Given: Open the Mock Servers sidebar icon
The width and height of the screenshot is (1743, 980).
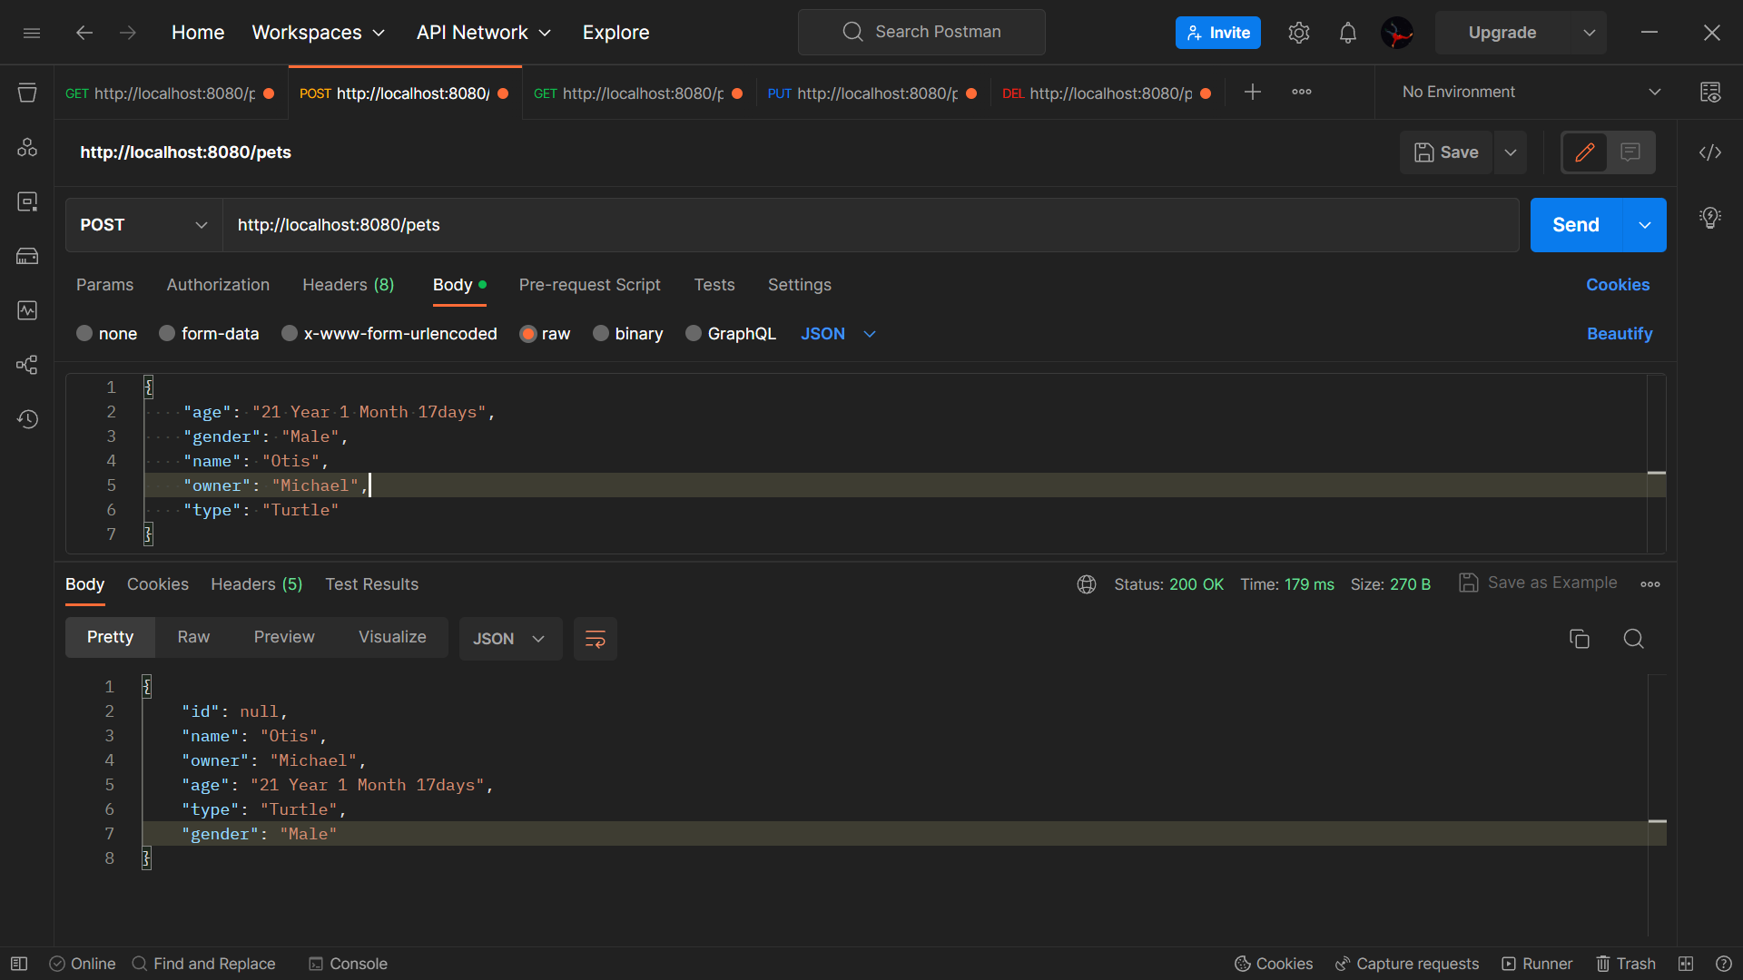Looking at the screenshot, I should pyautogui.click(x=27, y=256).
